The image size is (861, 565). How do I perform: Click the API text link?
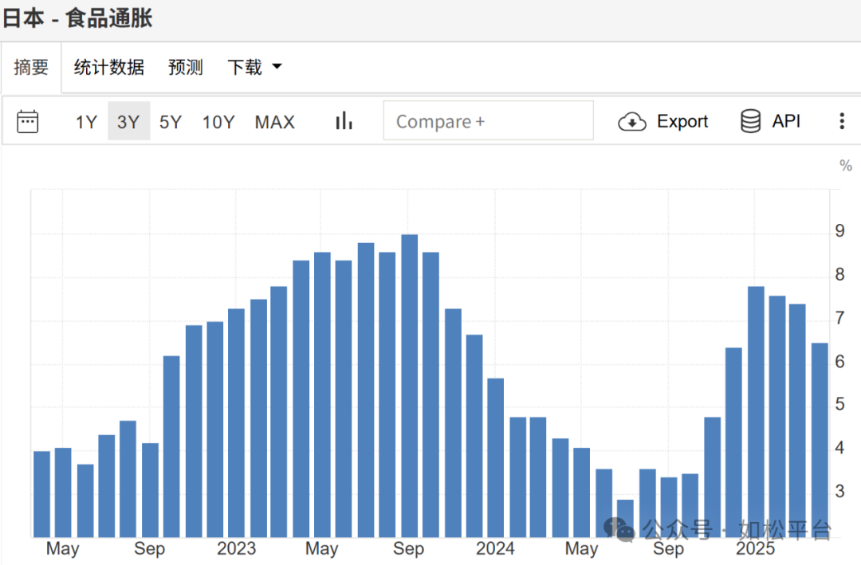click(x=786, y=121)
